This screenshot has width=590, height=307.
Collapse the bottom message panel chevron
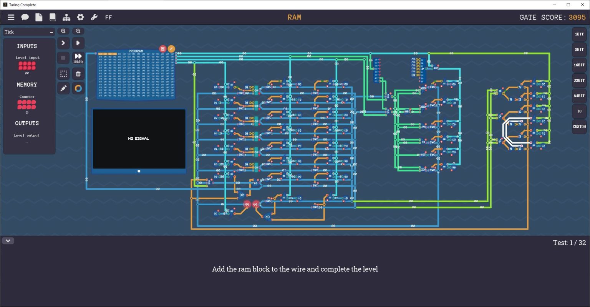point(8,241)
